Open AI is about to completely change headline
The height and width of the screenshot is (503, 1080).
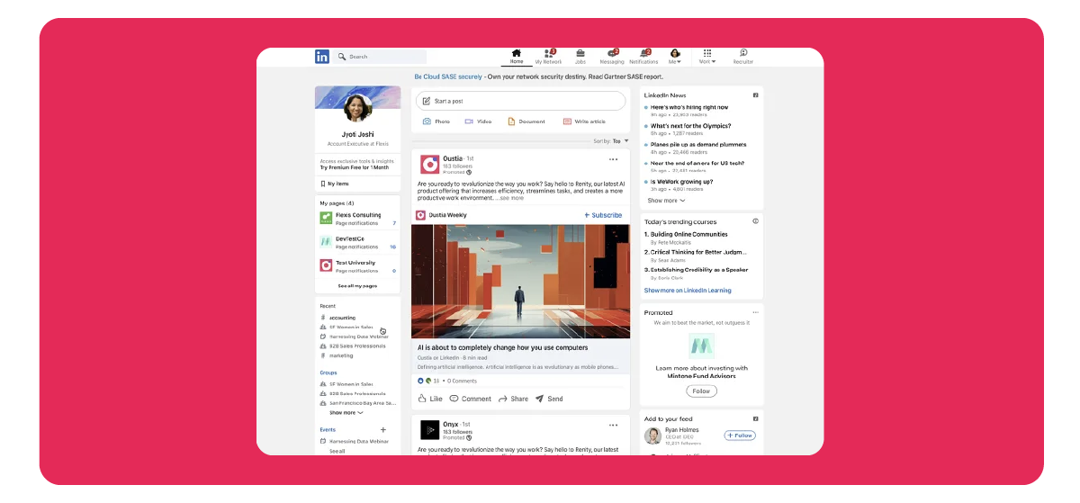(502, 347)
